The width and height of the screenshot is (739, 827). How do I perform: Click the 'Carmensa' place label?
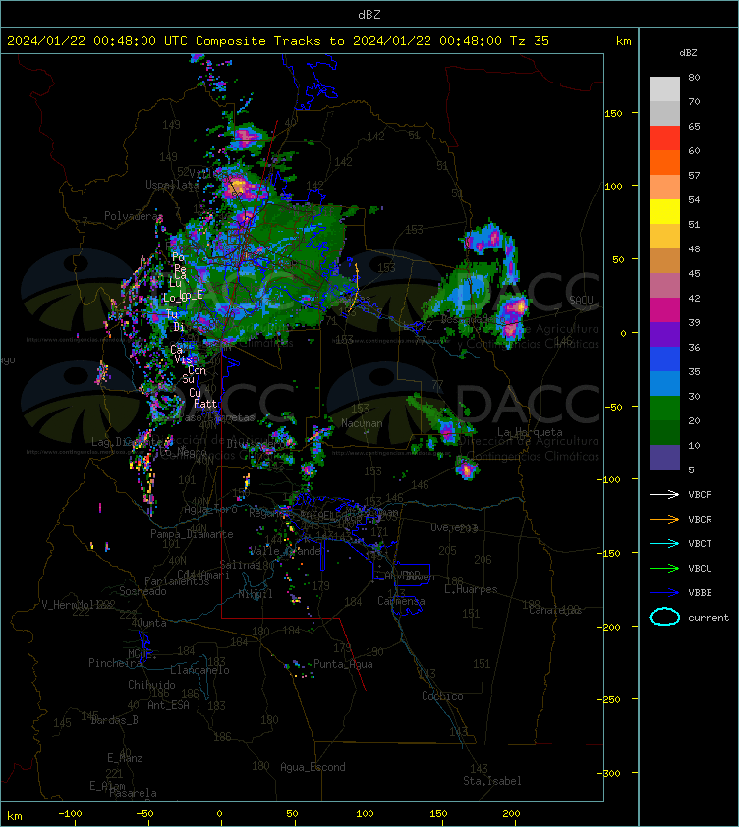401,601
